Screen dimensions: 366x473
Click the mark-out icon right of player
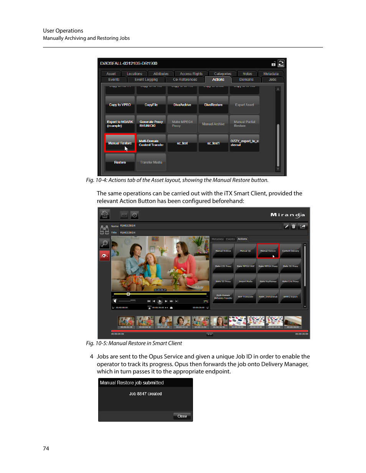tap(207, 307)
